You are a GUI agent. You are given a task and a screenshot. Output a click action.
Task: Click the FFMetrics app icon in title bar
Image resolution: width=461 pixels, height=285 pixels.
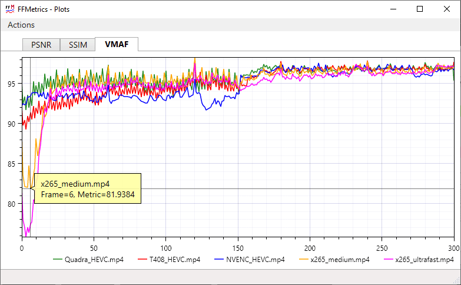point(10,9)
